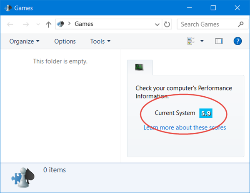Select the performance information tab
Image resolution: width=250 pixels, height=193 pixels.
pyautogui.click(x=140, y=67)
